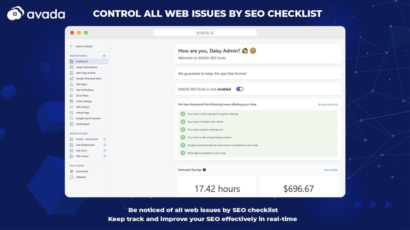Click the Estimated Savings help icon

point(204,170)
